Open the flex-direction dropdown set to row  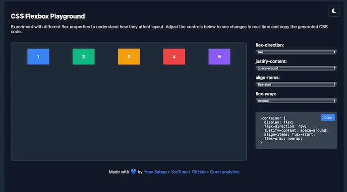(296, 52)
